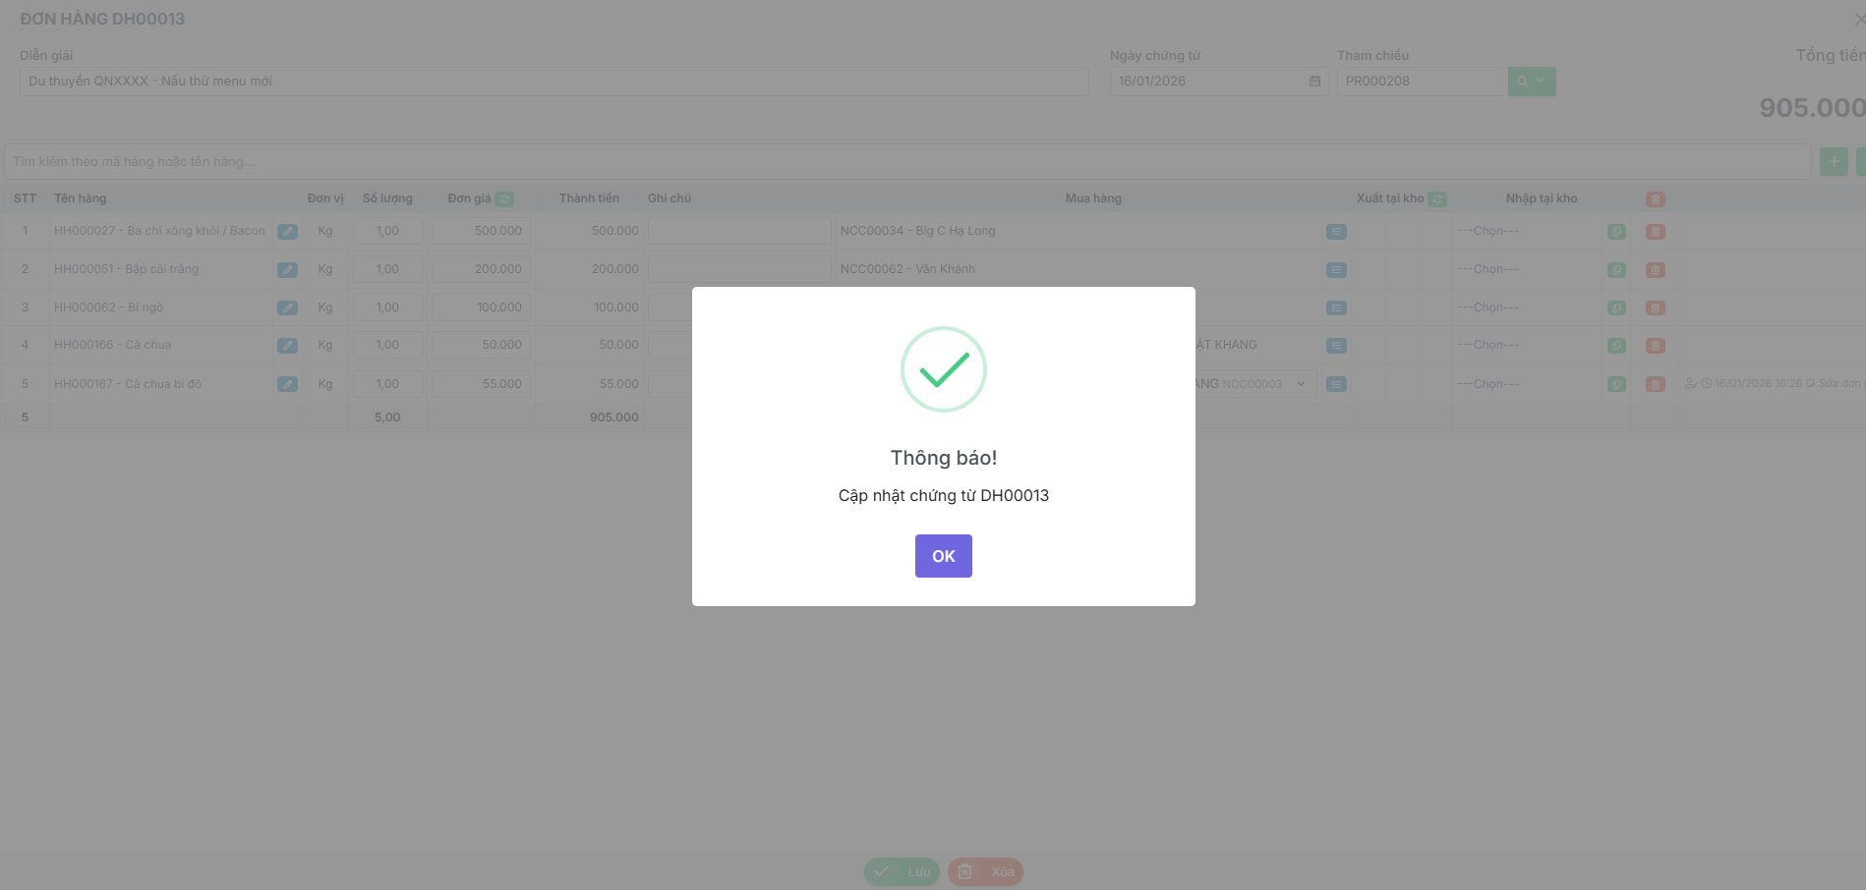The width and height of the screenshot is (1866, 890).
Task: Delete the Bắp cải trắng row
Action: pos(1655,270)
